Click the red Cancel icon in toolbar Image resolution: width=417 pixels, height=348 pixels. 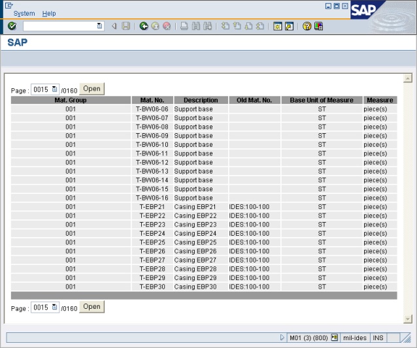[167, 26]
